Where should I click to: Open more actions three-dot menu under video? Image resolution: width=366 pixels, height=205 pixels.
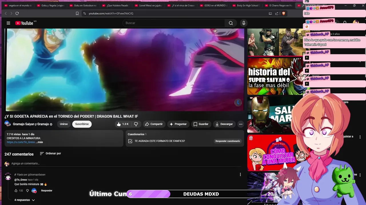click(x=241, y=124)
